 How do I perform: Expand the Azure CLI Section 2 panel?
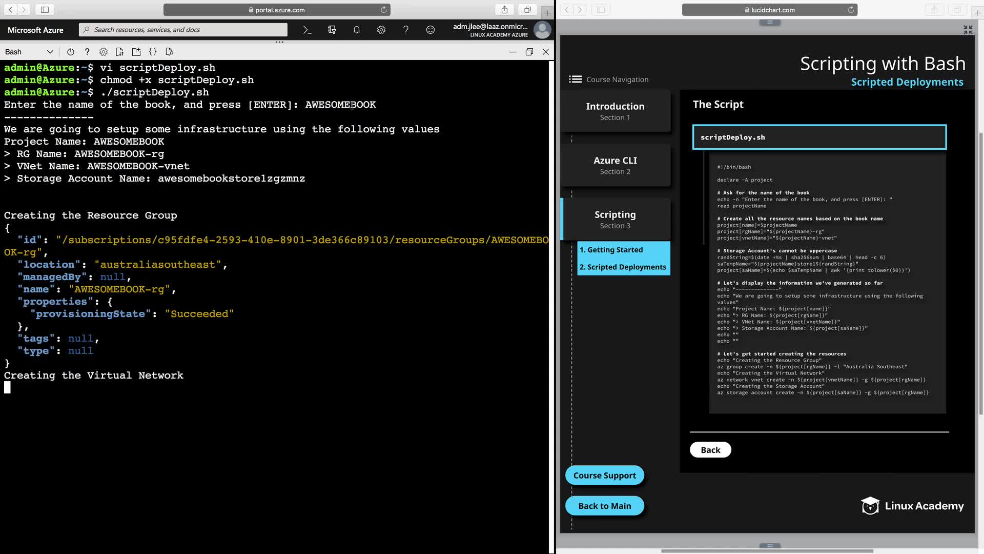coord(615,165)
